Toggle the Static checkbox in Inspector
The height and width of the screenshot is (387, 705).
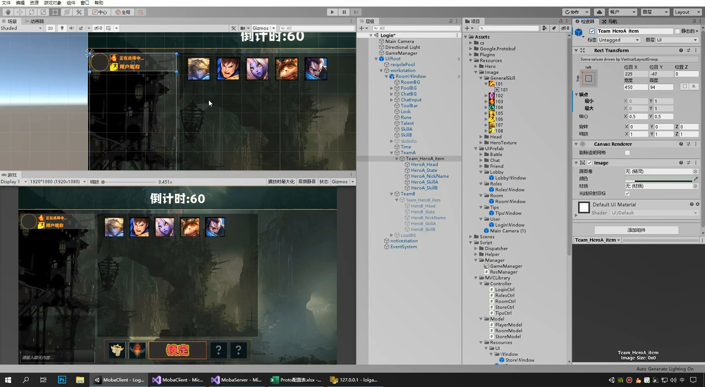click(x=677, y=31)
